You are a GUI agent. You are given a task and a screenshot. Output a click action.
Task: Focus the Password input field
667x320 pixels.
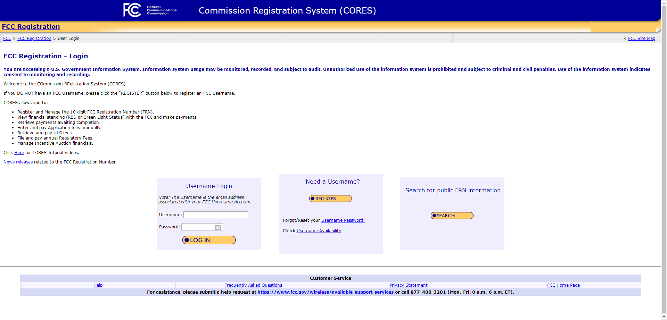(x=198, y=227)
